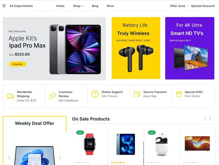
Task: Click the Sale badge on white earbuds
Action: click(x=151, y=133)
